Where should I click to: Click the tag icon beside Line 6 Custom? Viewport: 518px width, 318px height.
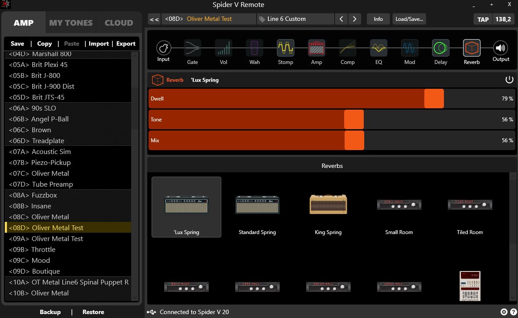(262, 19)
